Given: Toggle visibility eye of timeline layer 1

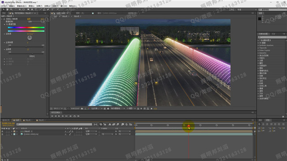Looking at the screenshot, I should tap(2, 131).
